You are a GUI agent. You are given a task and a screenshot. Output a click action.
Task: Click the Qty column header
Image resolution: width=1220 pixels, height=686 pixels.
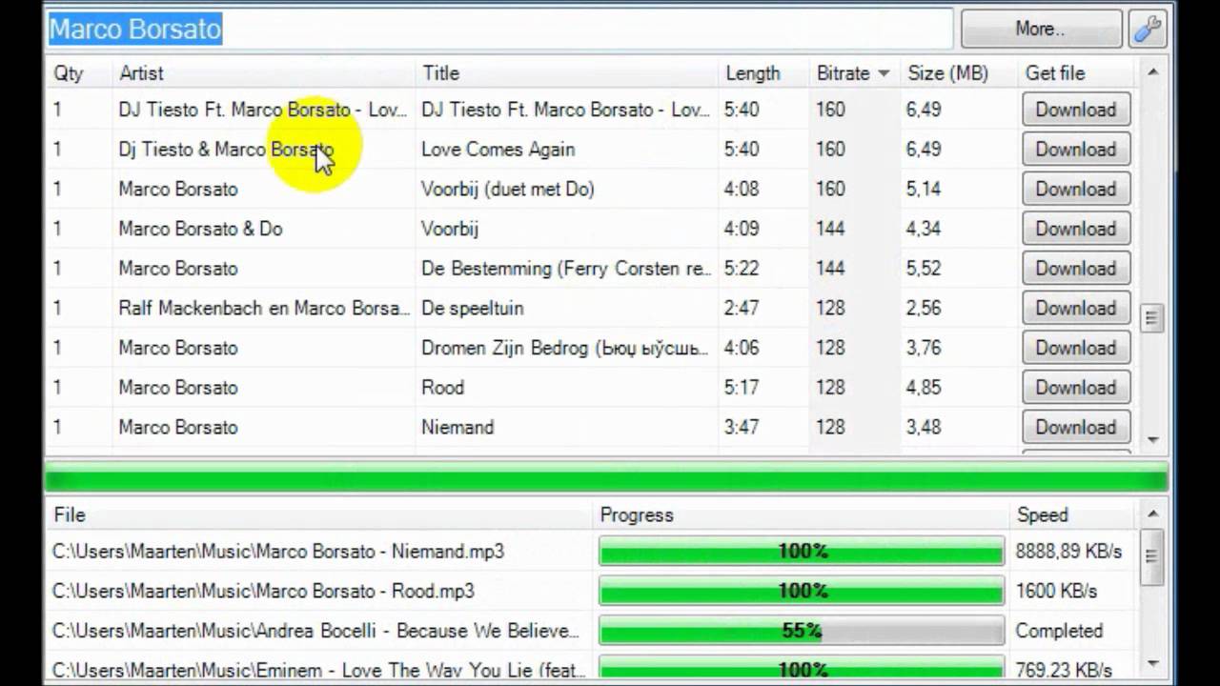pos(69,73)
